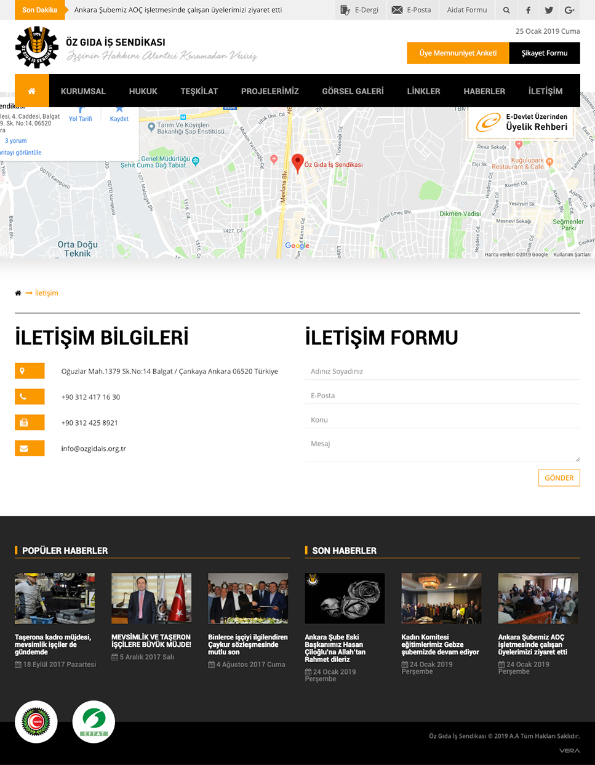Click the Son Dakika label

[40, 10]
